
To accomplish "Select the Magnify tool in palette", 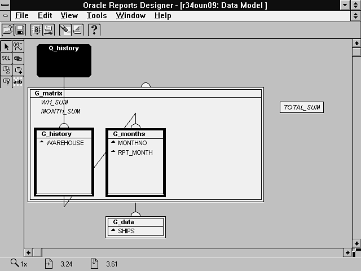I will tap(18, 47).
